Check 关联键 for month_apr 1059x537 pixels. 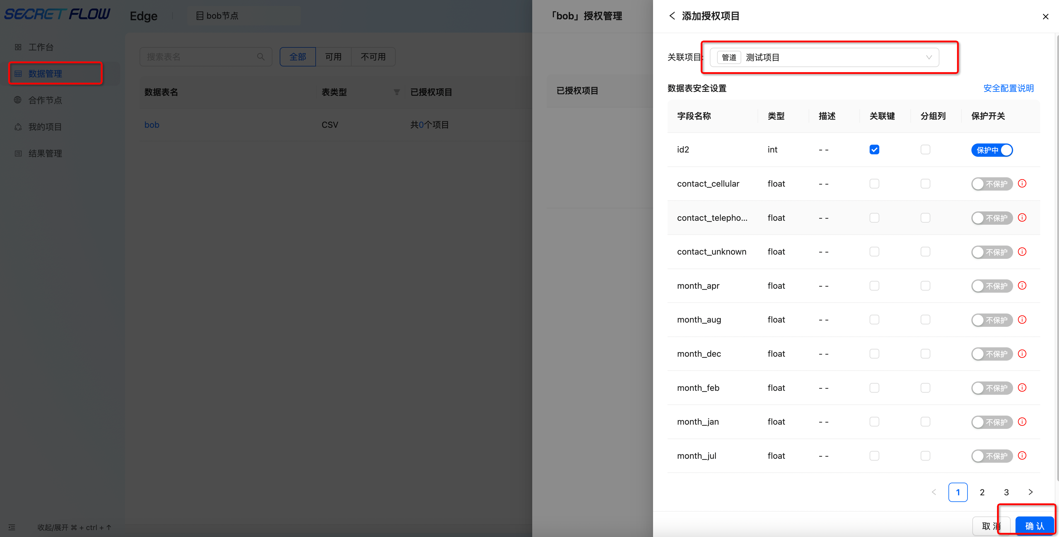point(874,286)
